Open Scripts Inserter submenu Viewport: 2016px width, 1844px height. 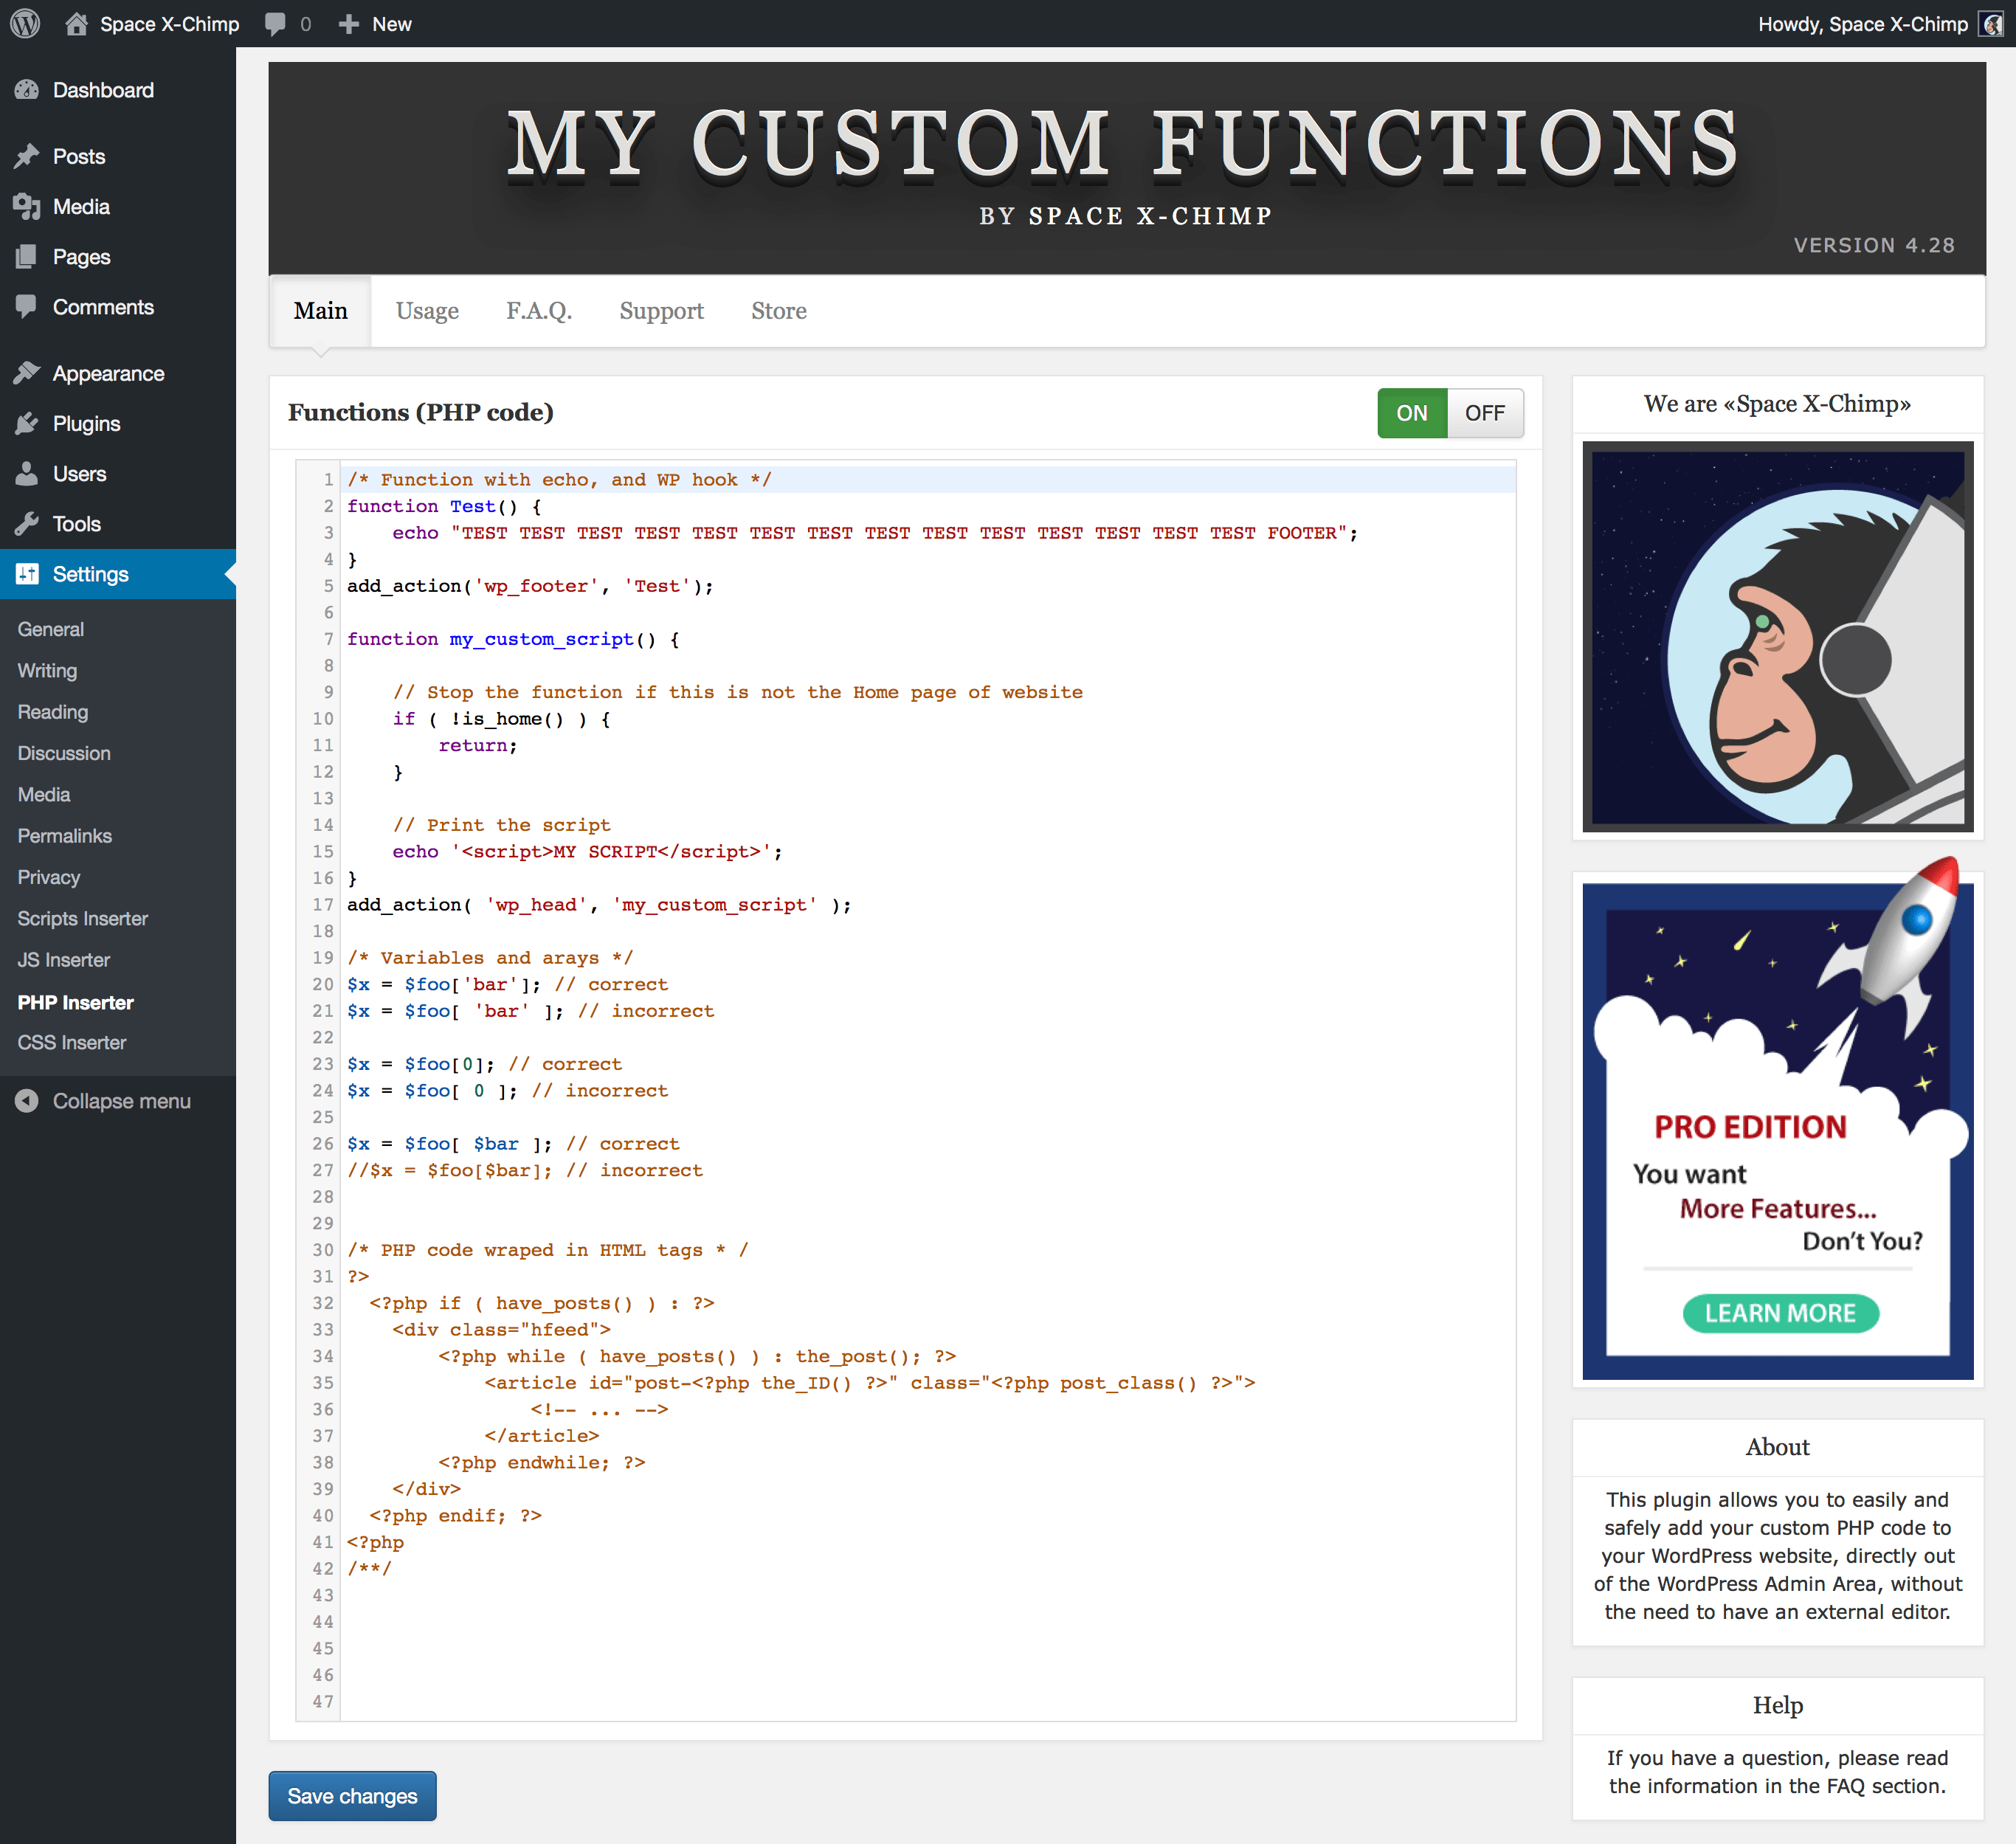(82, 918)
